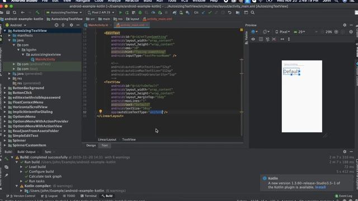The image size is (358, 201).
Task: Expand the manifests folder
Action: [10, 36]
